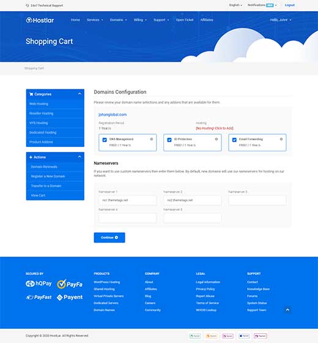Click ID Protection info icon
The height and width of the screenshot is (343, 318).
216,139
